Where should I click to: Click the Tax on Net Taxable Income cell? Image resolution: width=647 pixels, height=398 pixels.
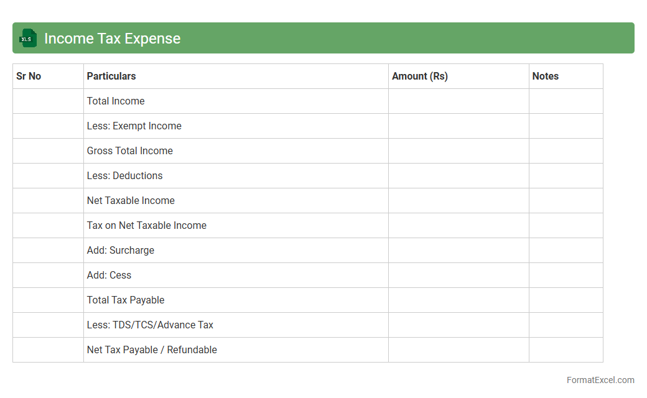coord(147,226)
